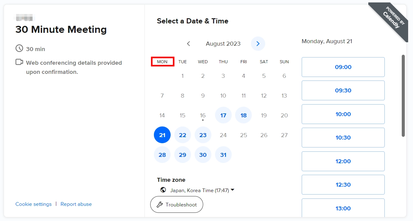
Task: Click the Report abuse link
Action: (x=76, y=204)
